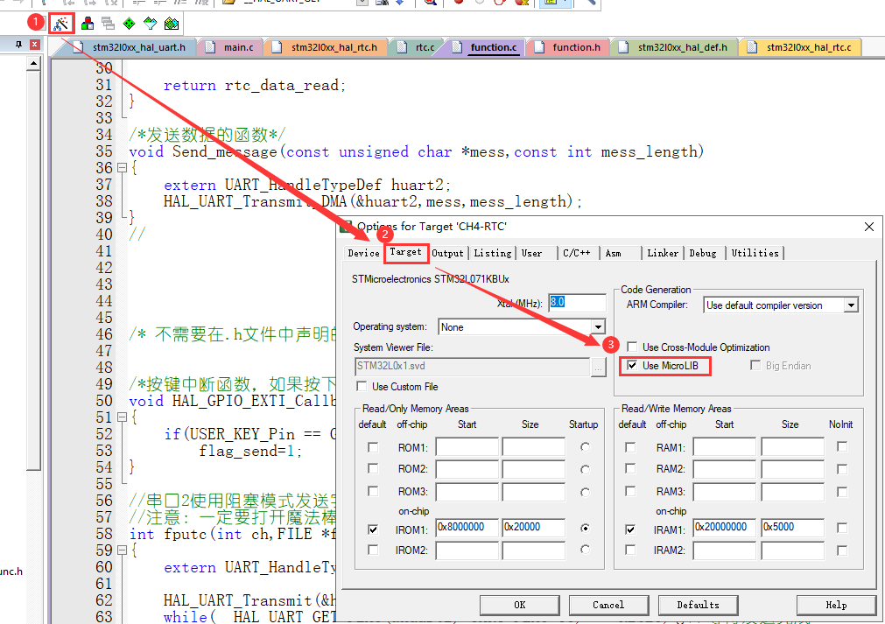
Task: Close the Options for Target dialog
Action: [868, 227]
